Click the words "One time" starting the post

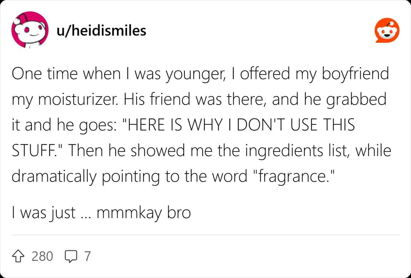39,74
